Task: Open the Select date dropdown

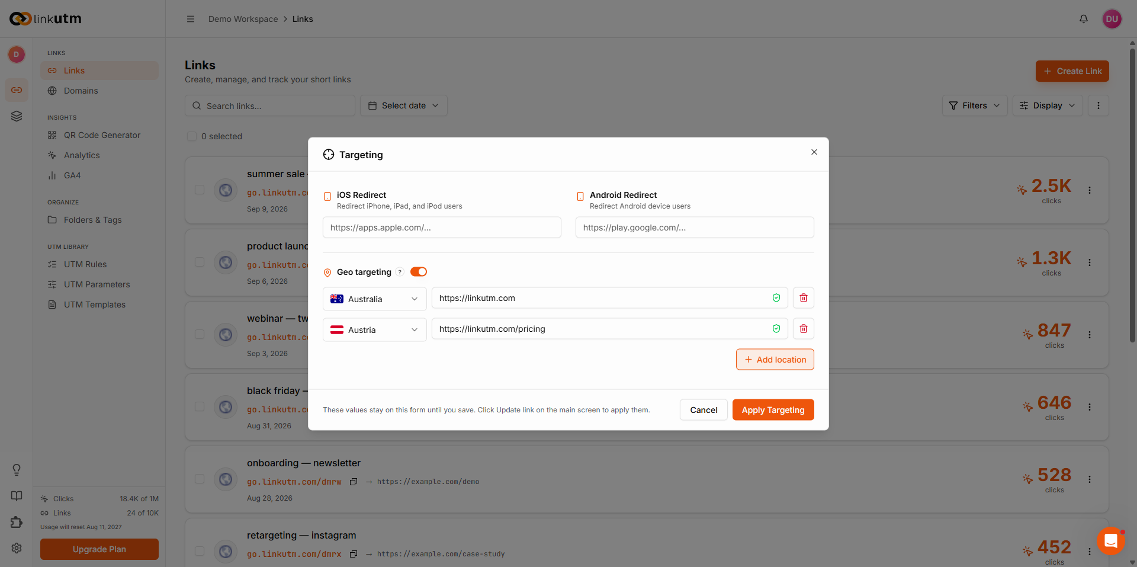Action: (403, 105)
